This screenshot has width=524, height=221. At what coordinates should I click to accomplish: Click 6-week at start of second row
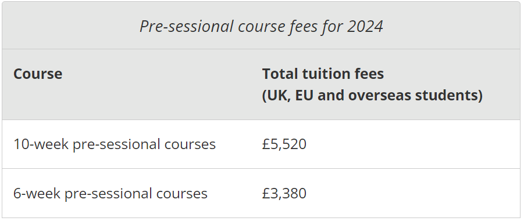[37, 193]
